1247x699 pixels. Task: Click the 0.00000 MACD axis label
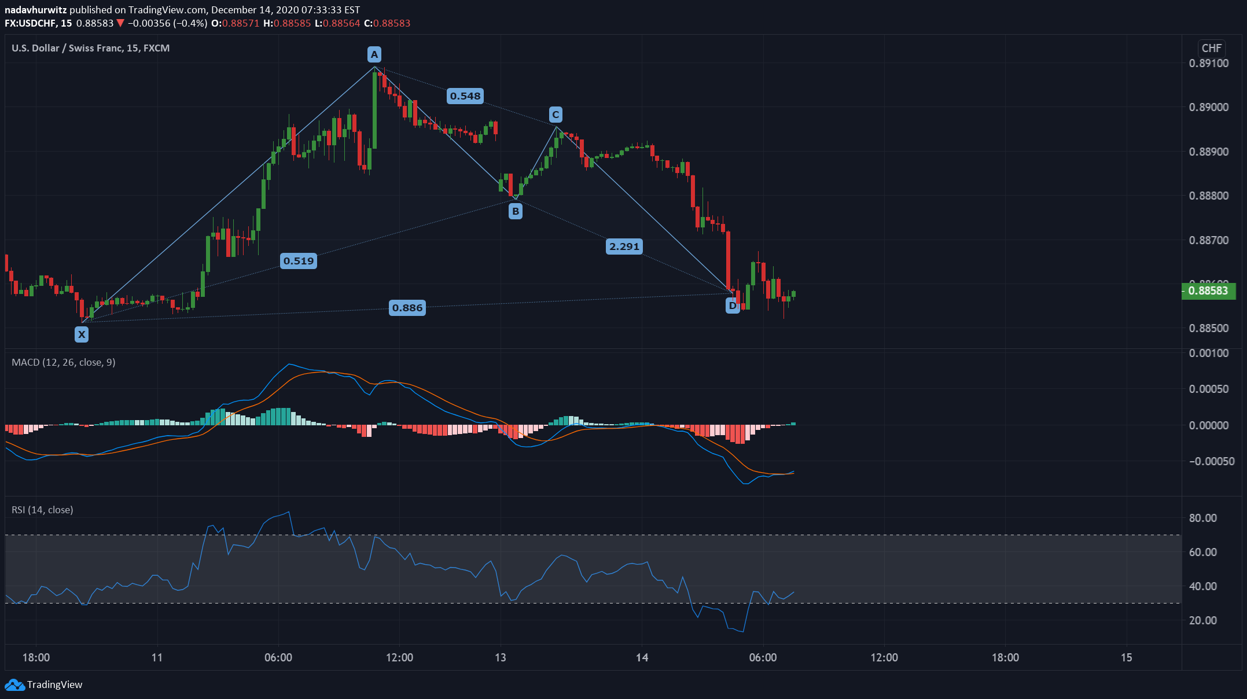click(x=1209, y=425)
